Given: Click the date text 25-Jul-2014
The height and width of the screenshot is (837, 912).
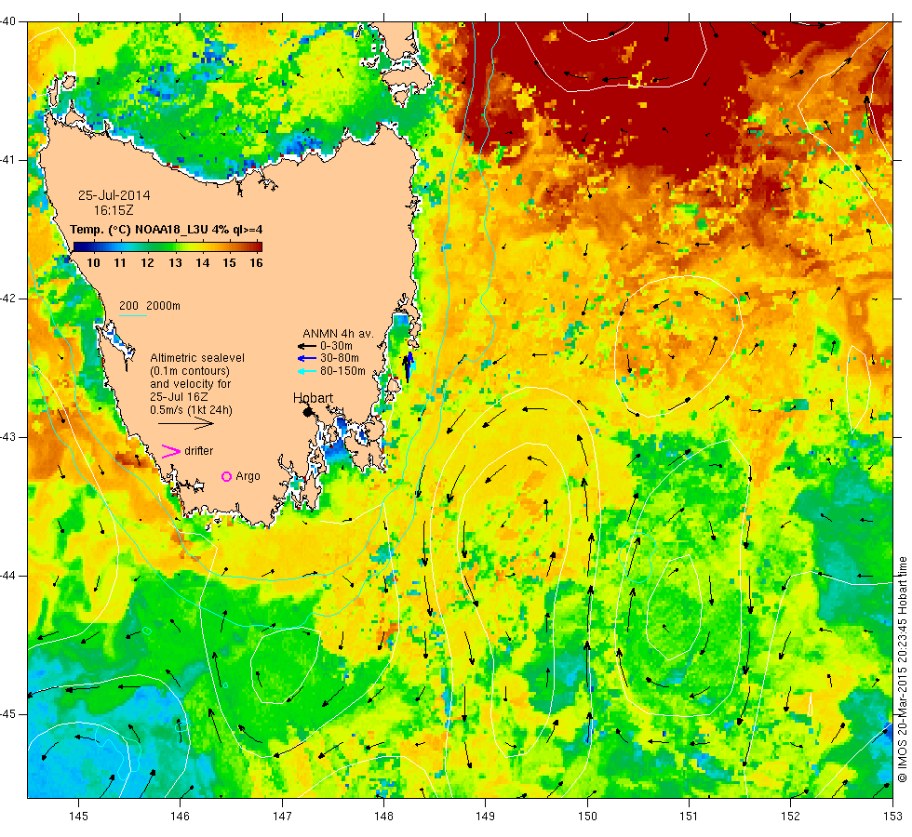Looking at the screenshot, I should tap(114, 195).
